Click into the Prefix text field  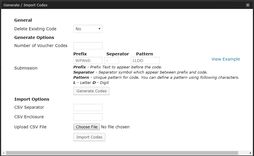pyautogui.click(x=88, y=61)
